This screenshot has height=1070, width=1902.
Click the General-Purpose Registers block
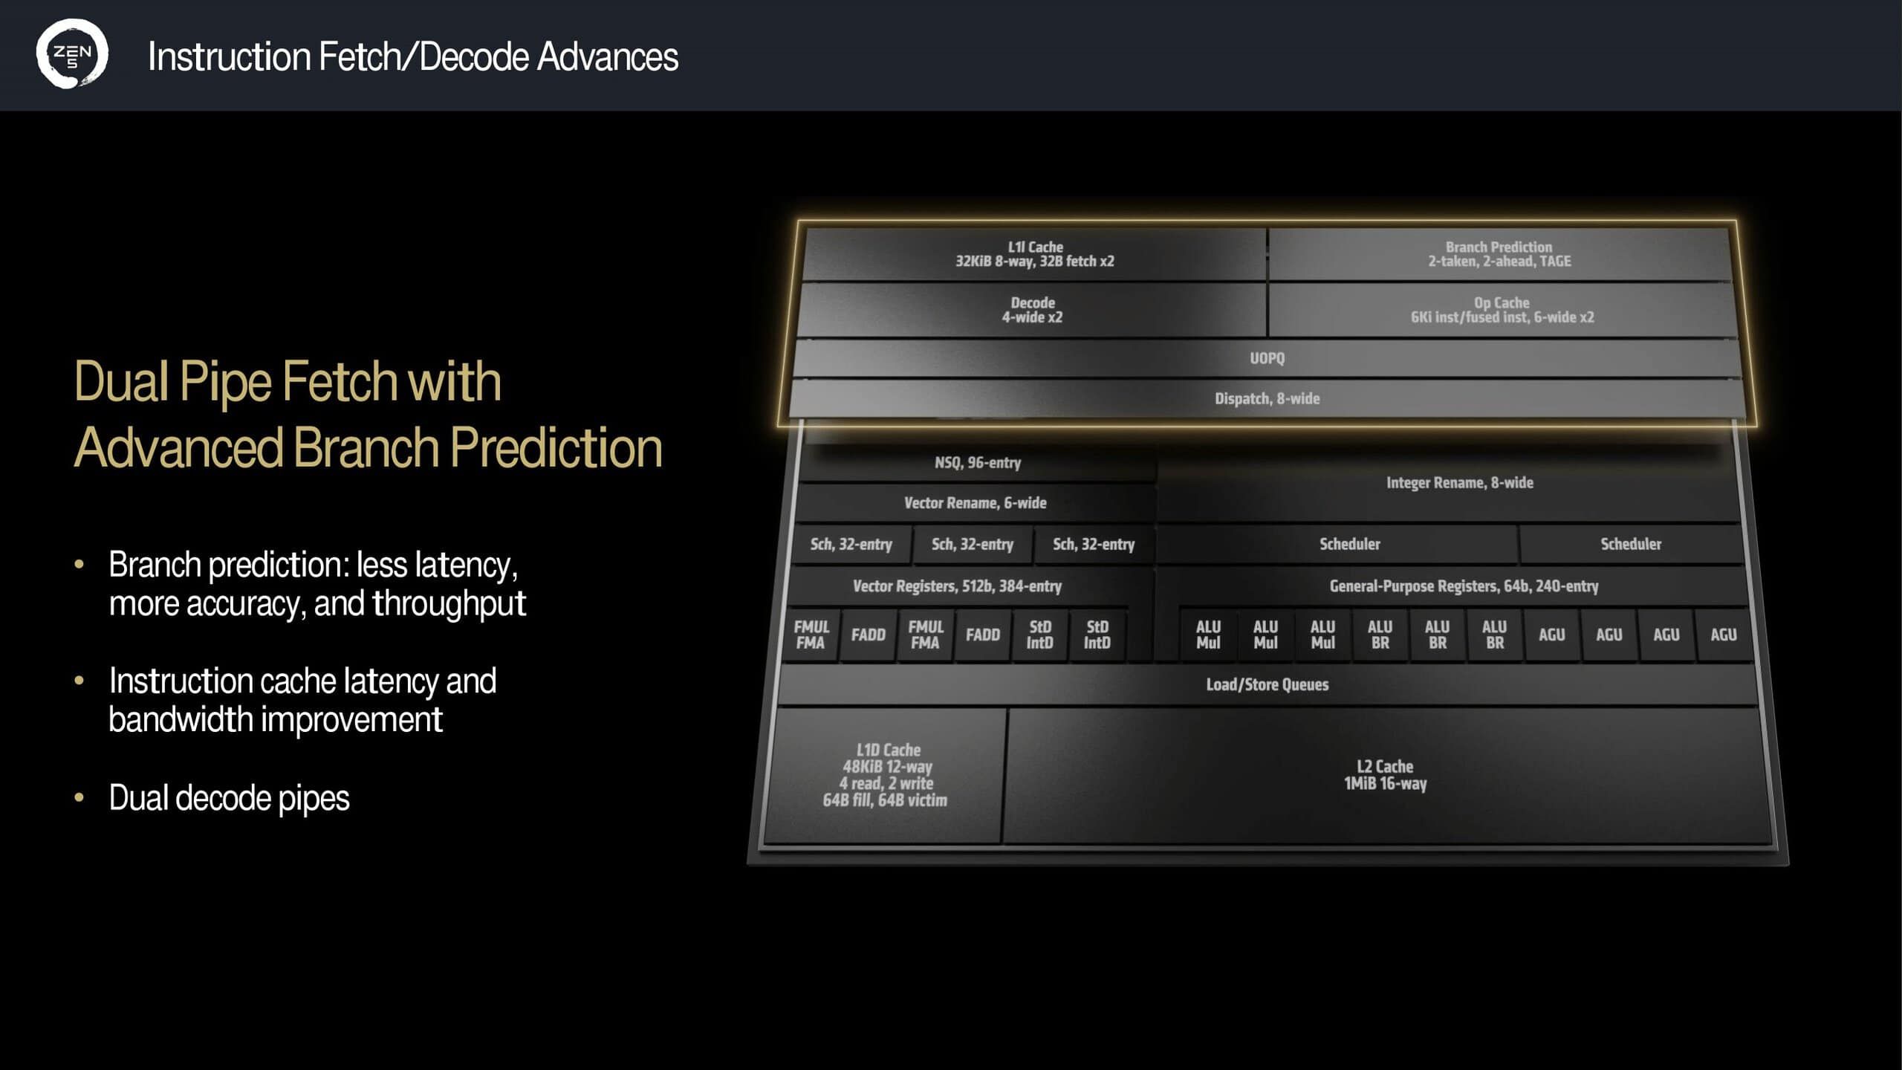pyautogui.click(x=1464, y=586)
